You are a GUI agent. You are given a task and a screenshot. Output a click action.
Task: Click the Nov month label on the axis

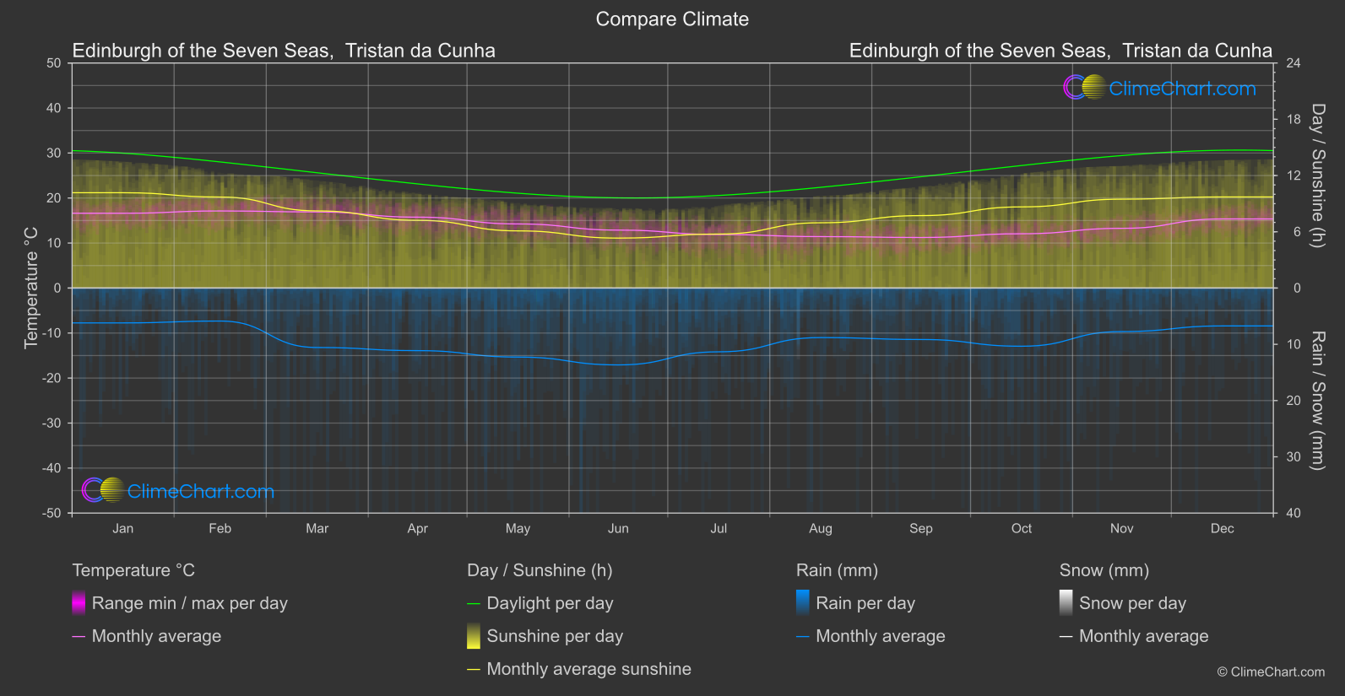[x=1122, y=528]
